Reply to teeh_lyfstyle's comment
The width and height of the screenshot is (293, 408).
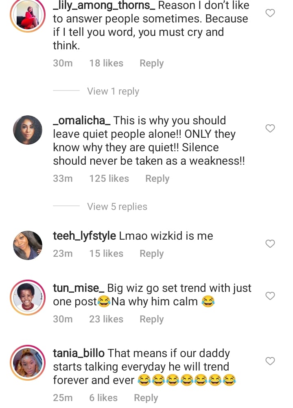[x=151, y=254]
